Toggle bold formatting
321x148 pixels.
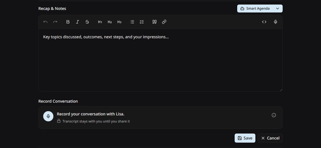coord(68,22)
